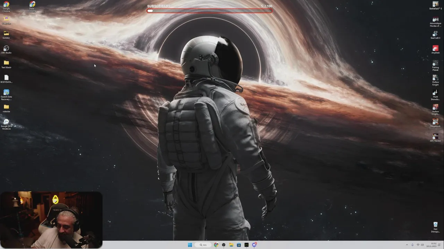Viewport: 444px width, 249px height.
Task: Select the videolar folder
Action: coord(6,109)
